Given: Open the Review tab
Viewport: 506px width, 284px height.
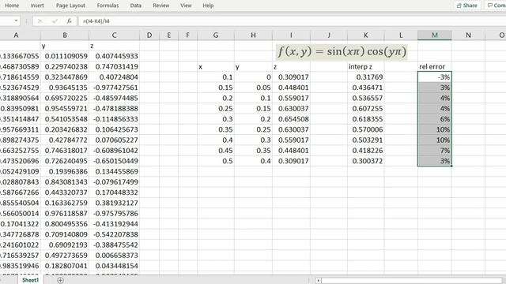Looking at the screenshot, I should coord(161,6).
